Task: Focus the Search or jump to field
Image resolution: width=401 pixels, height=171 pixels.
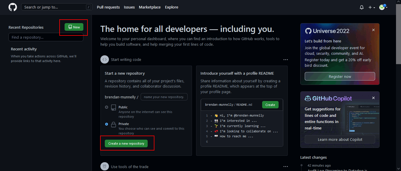Action: coord(57,7)
